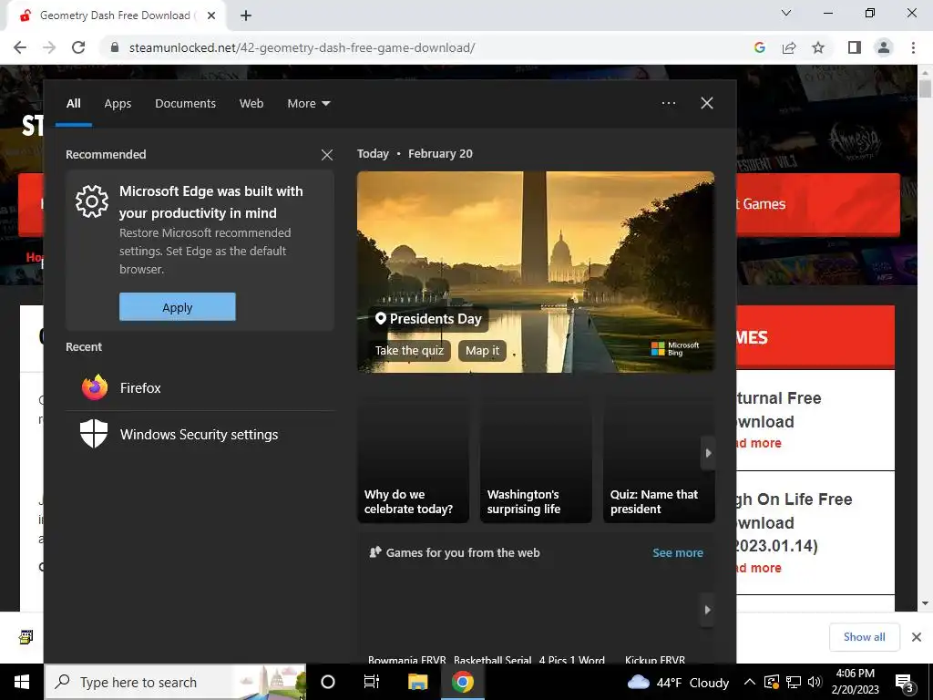Expand the More dropdown in search
Image resolution: width=933 pixels, height=700 pixels.
pos(308,104)
